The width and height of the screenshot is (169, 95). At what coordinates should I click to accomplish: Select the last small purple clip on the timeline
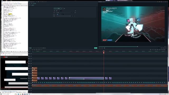click(110, 78)
